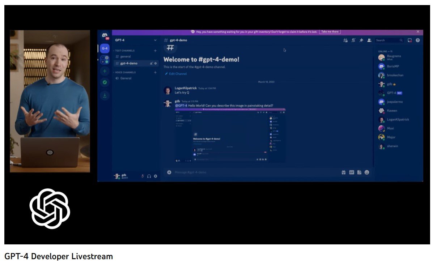Toggle notification settings bell icon
The width and height of the screenshot is (433, 261).
(353, 40)
